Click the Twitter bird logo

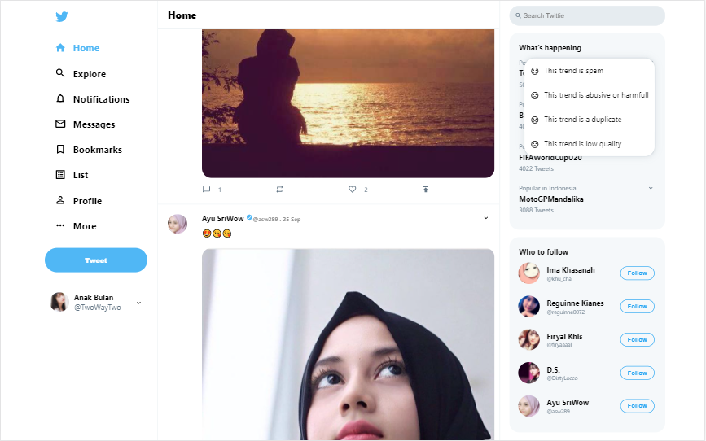coord(62,16)
